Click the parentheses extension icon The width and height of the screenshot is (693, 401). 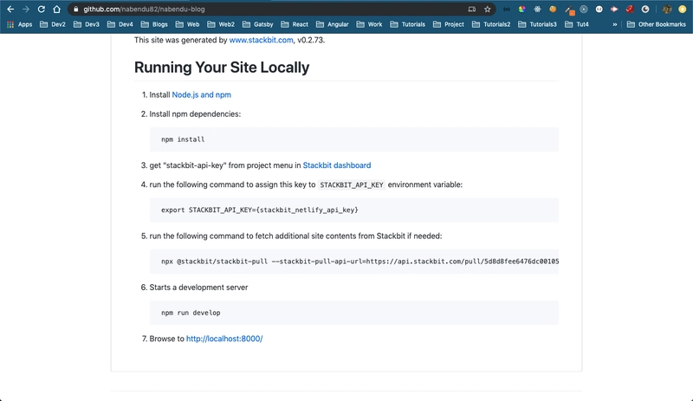coord(507,9)
